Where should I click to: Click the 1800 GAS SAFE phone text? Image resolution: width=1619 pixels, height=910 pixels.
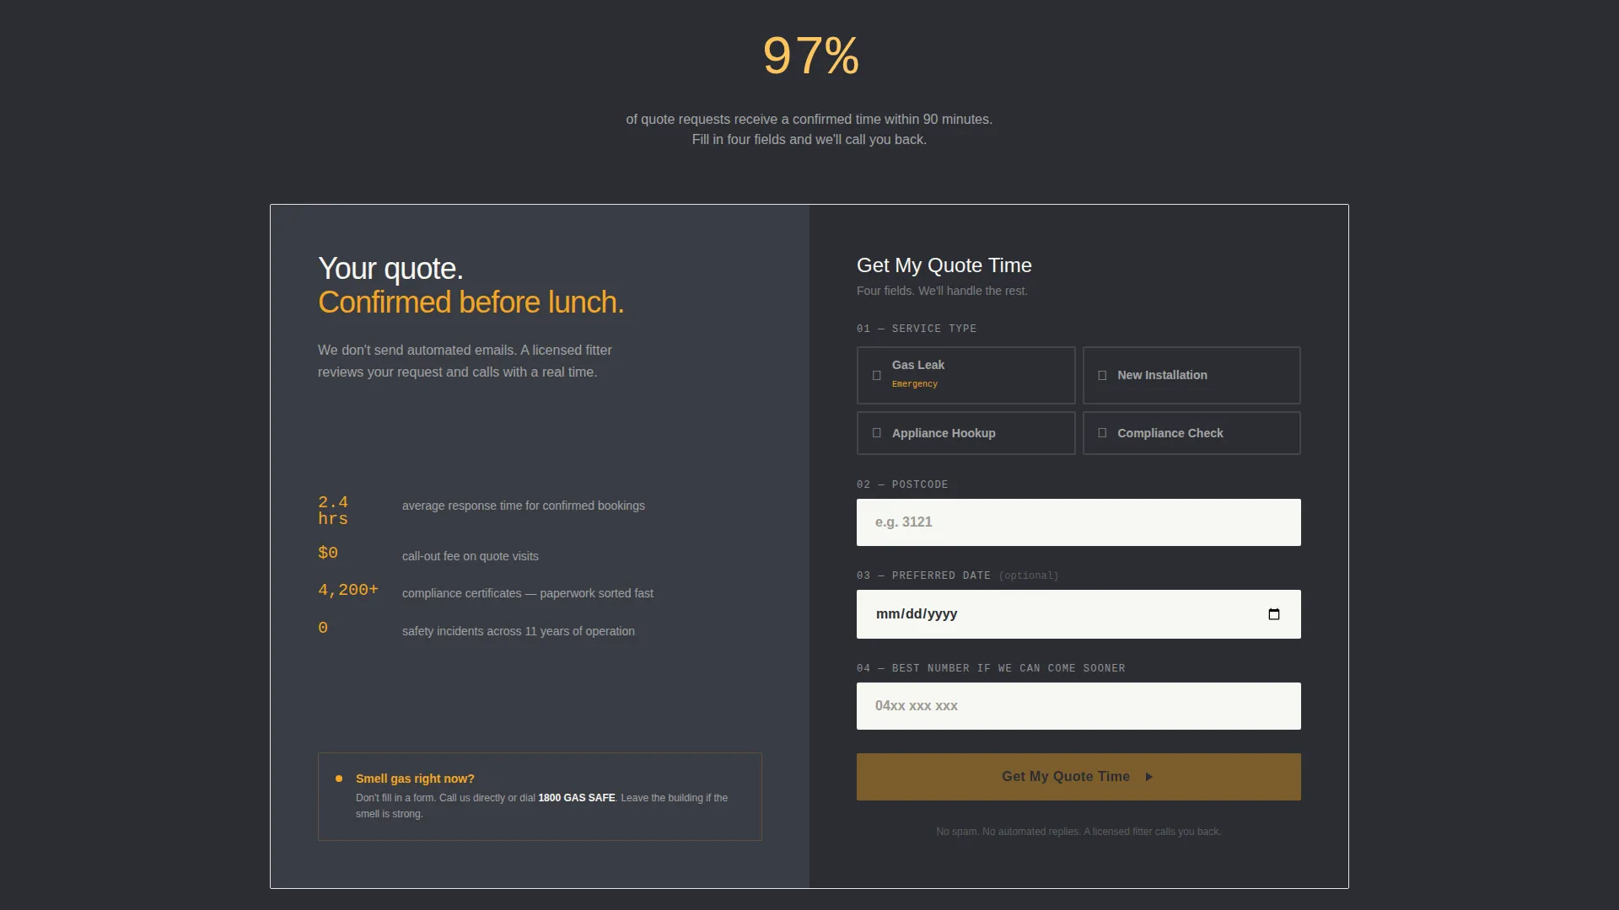(x=577, y=798)
